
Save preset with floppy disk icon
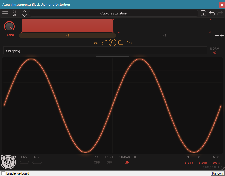[x=203, y=13]
